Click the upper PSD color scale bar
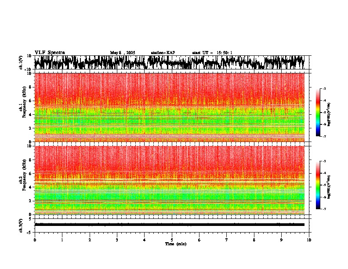Image resolution: width=348 pixels, height=269 pixels. pyautogui.click(x=318, y=113)
